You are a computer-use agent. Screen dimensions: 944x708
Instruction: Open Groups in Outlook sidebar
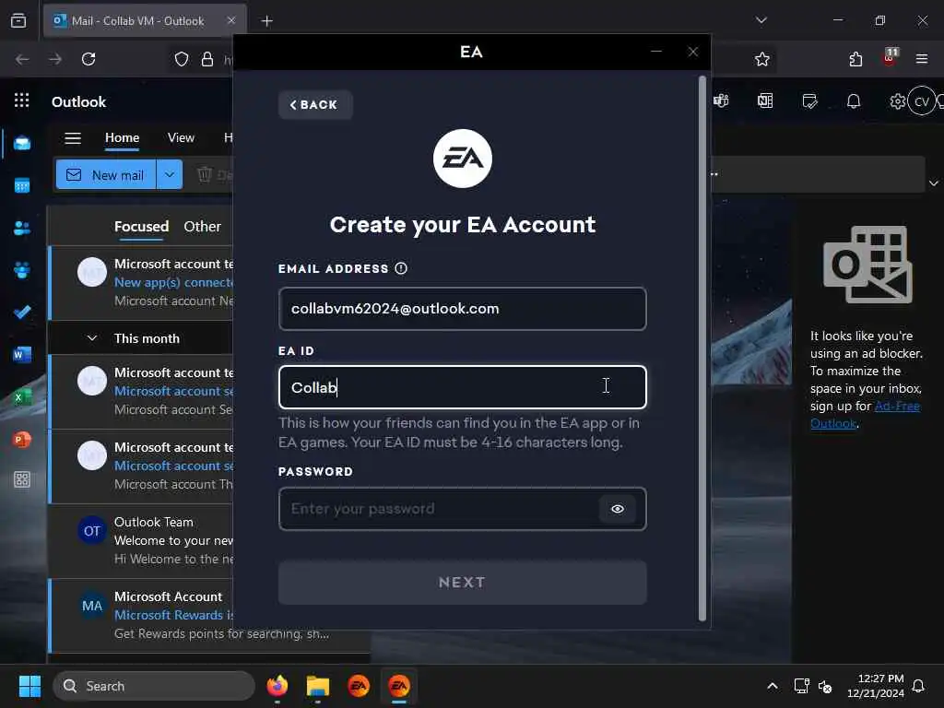22,270
